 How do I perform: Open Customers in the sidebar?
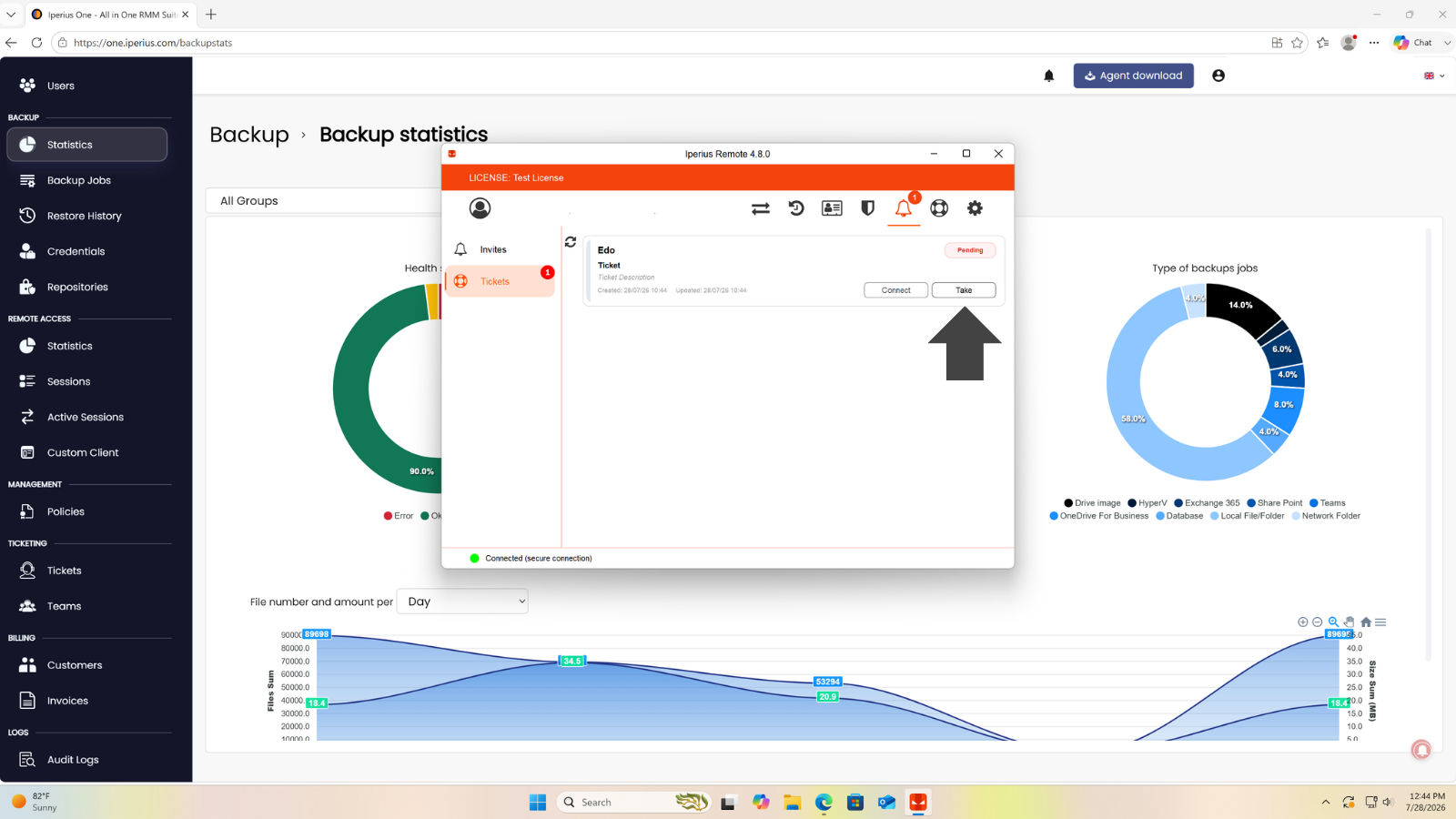coord(87,665)
